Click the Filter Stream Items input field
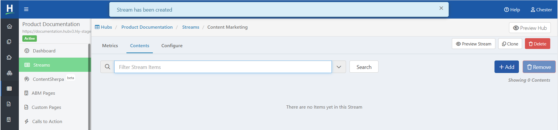The height and width of the screenshot is (130, 558). point(223,67)
